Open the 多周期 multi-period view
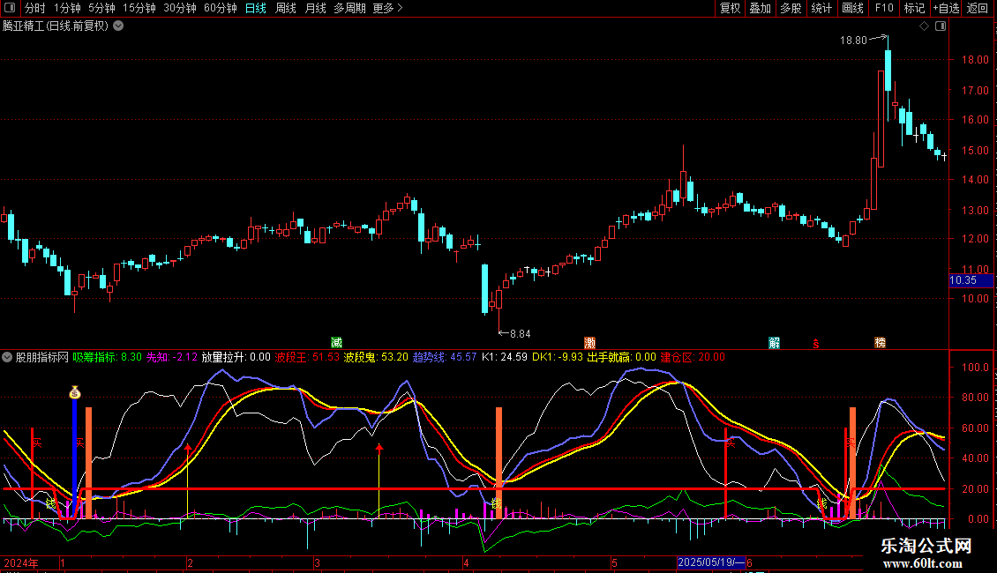 (349, 8)
